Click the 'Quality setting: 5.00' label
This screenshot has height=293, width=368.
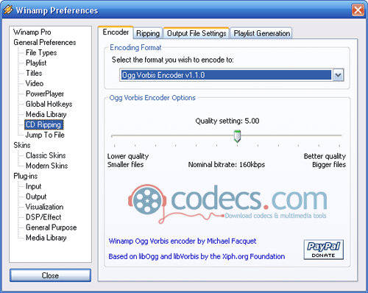(x=227, y=121)
